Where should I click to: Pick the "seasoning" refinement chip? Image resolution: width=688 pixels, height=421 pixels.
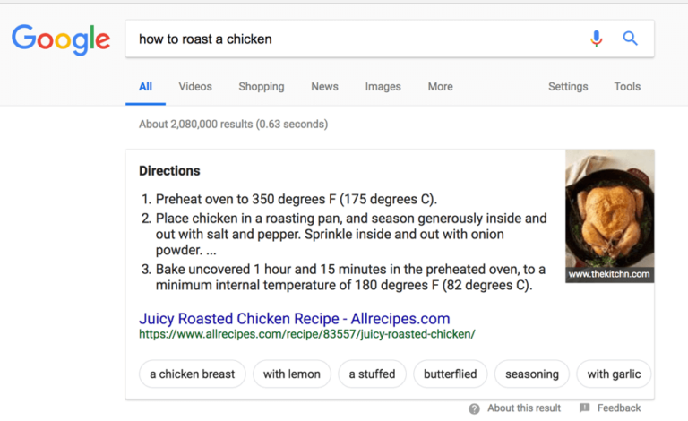[532, 374]
